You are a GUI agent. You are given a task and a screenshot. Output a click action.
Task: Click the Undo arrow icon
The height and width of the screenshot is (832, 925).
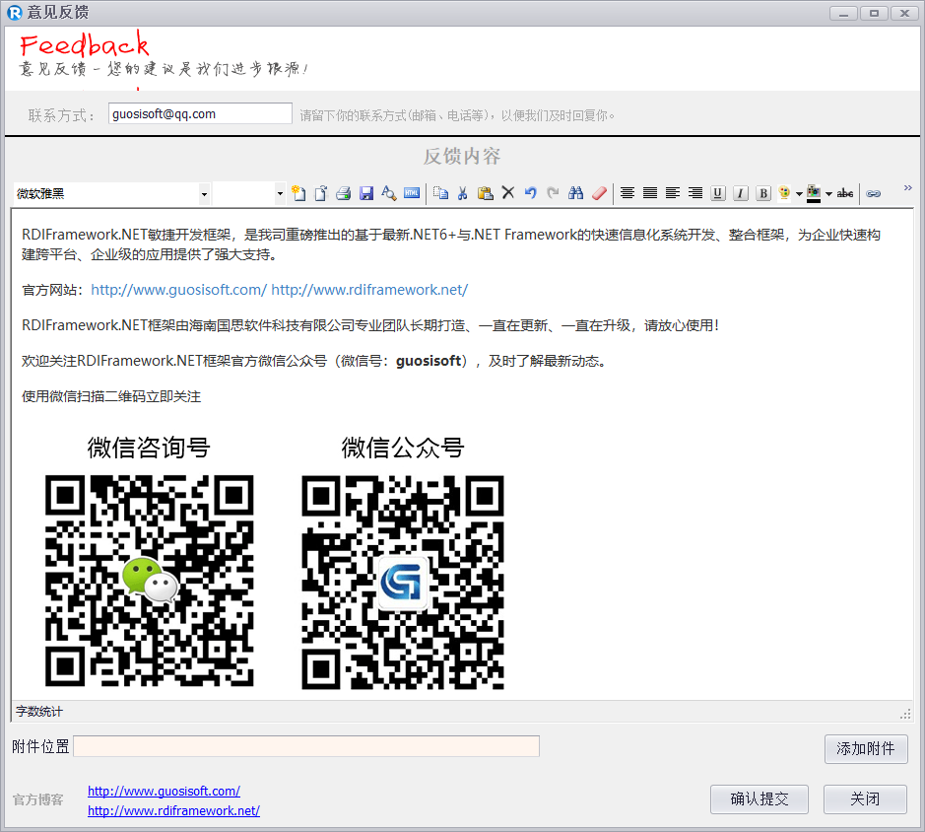530,194
